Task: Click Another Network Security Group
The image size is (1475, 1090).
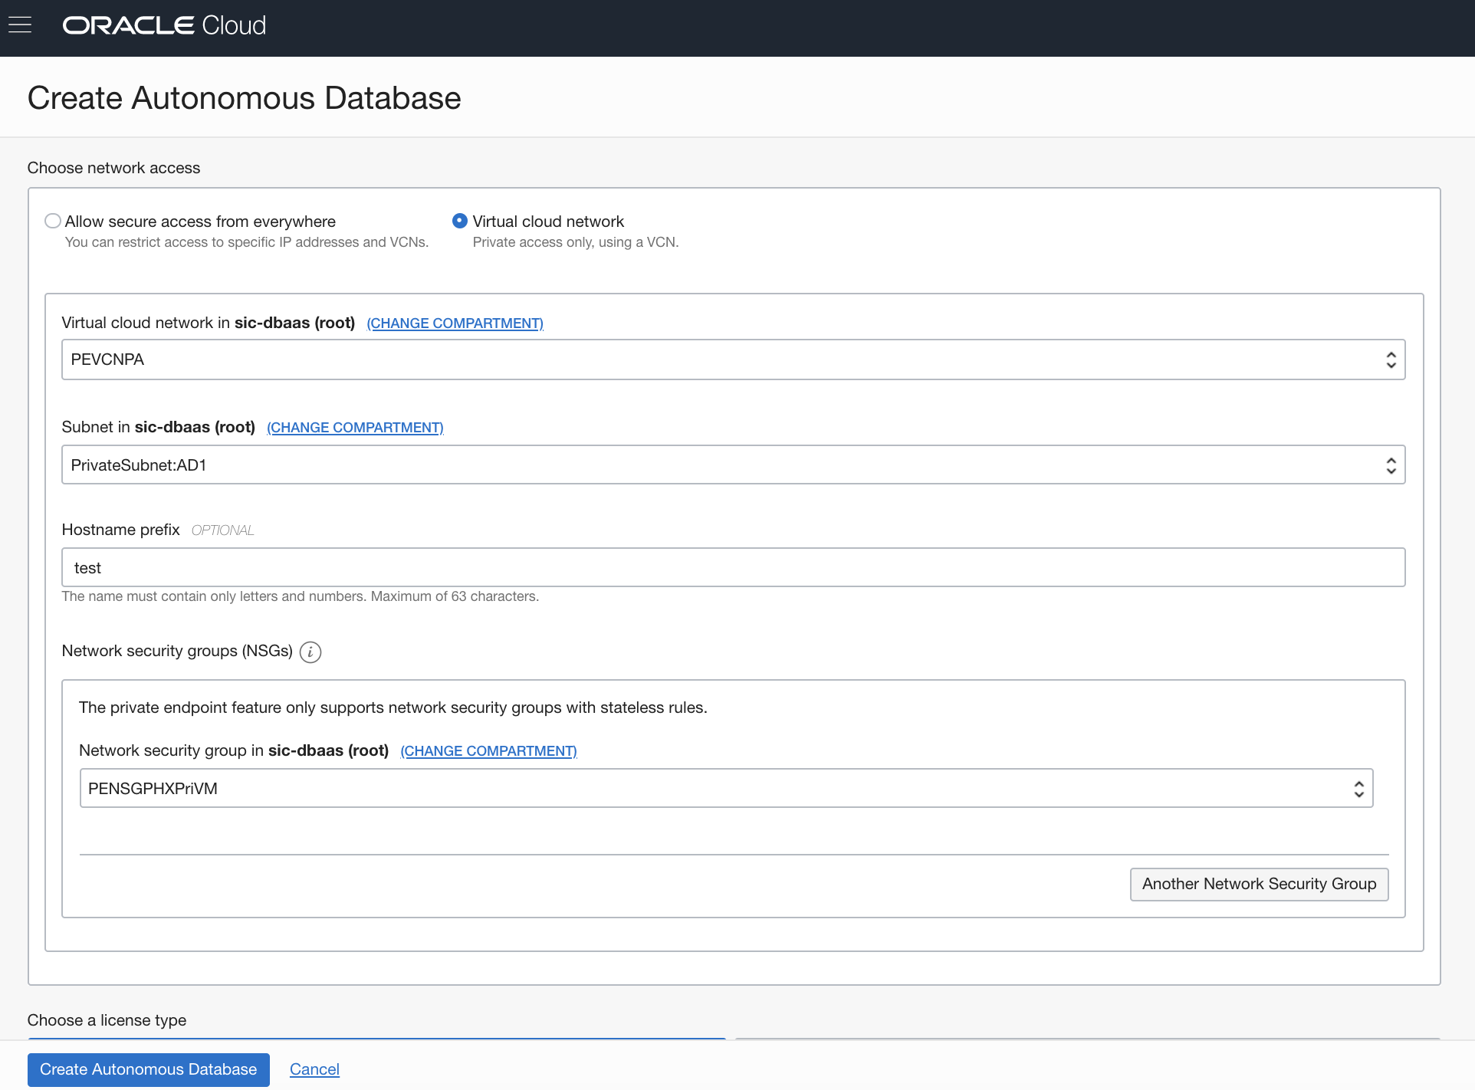Action: [1258, 884]
